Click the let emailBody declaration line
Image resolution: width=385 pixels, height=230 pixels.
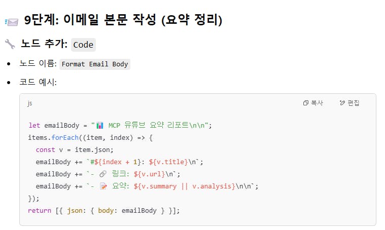(120, 125)
